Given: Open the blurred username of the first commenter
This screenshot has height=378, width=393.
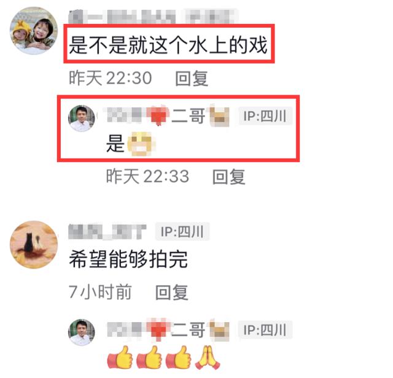Looking at the screenshot, I should click(x=122, y=17).
